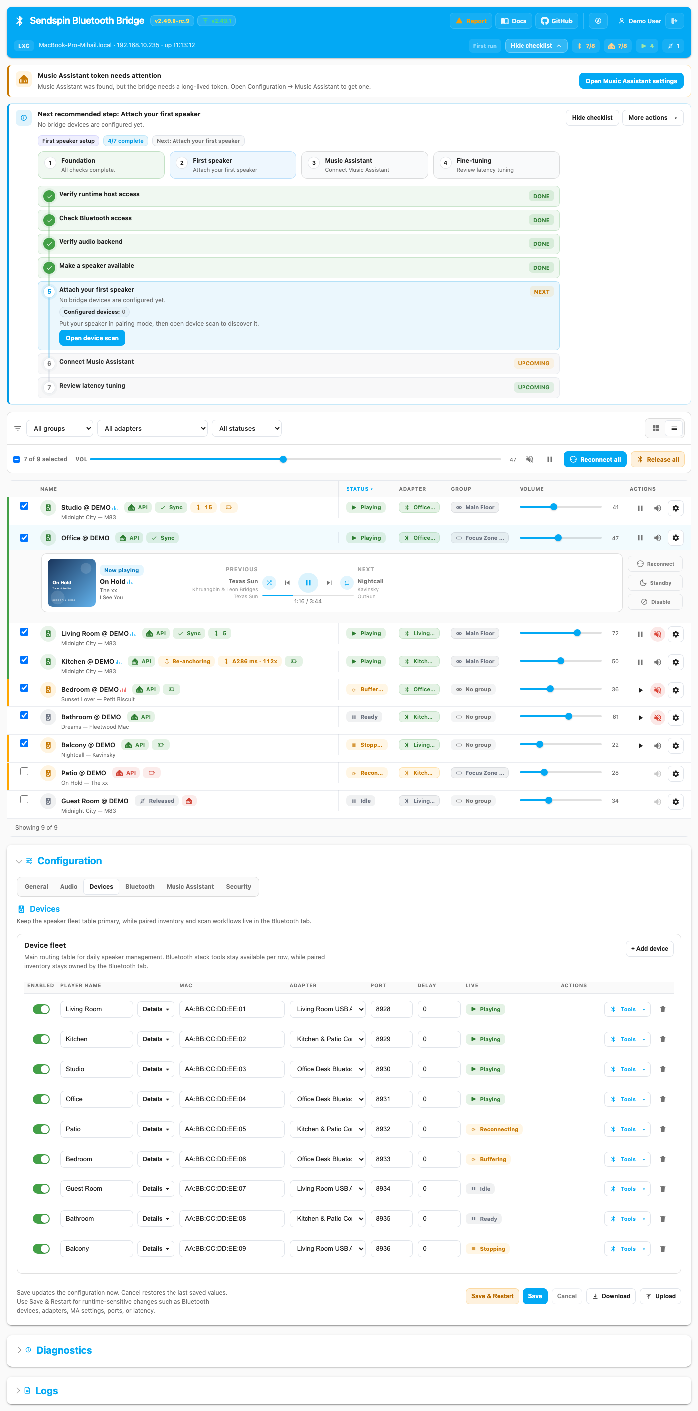Toggle the select-all 7 of 9 checkbox
698x1411 pixels.
16,459
